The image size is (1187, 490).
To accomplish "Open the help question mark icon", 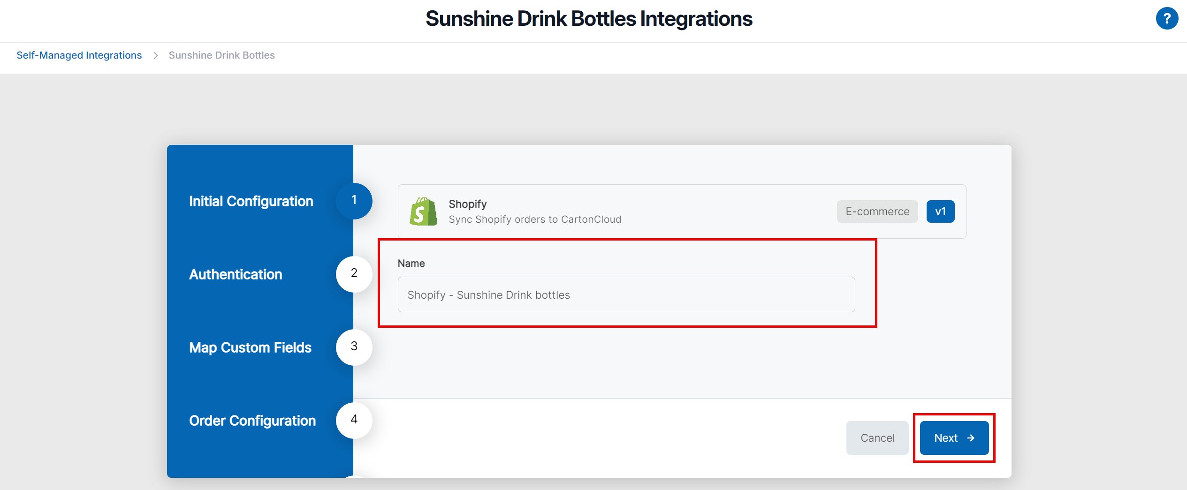I will coord(1167,19).
